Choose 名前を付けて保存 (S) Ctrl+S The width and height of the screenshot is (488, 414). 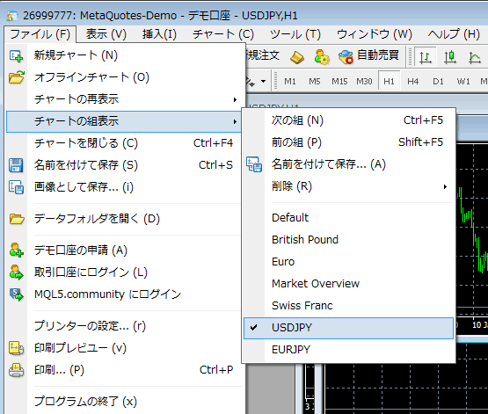(124, 165)
